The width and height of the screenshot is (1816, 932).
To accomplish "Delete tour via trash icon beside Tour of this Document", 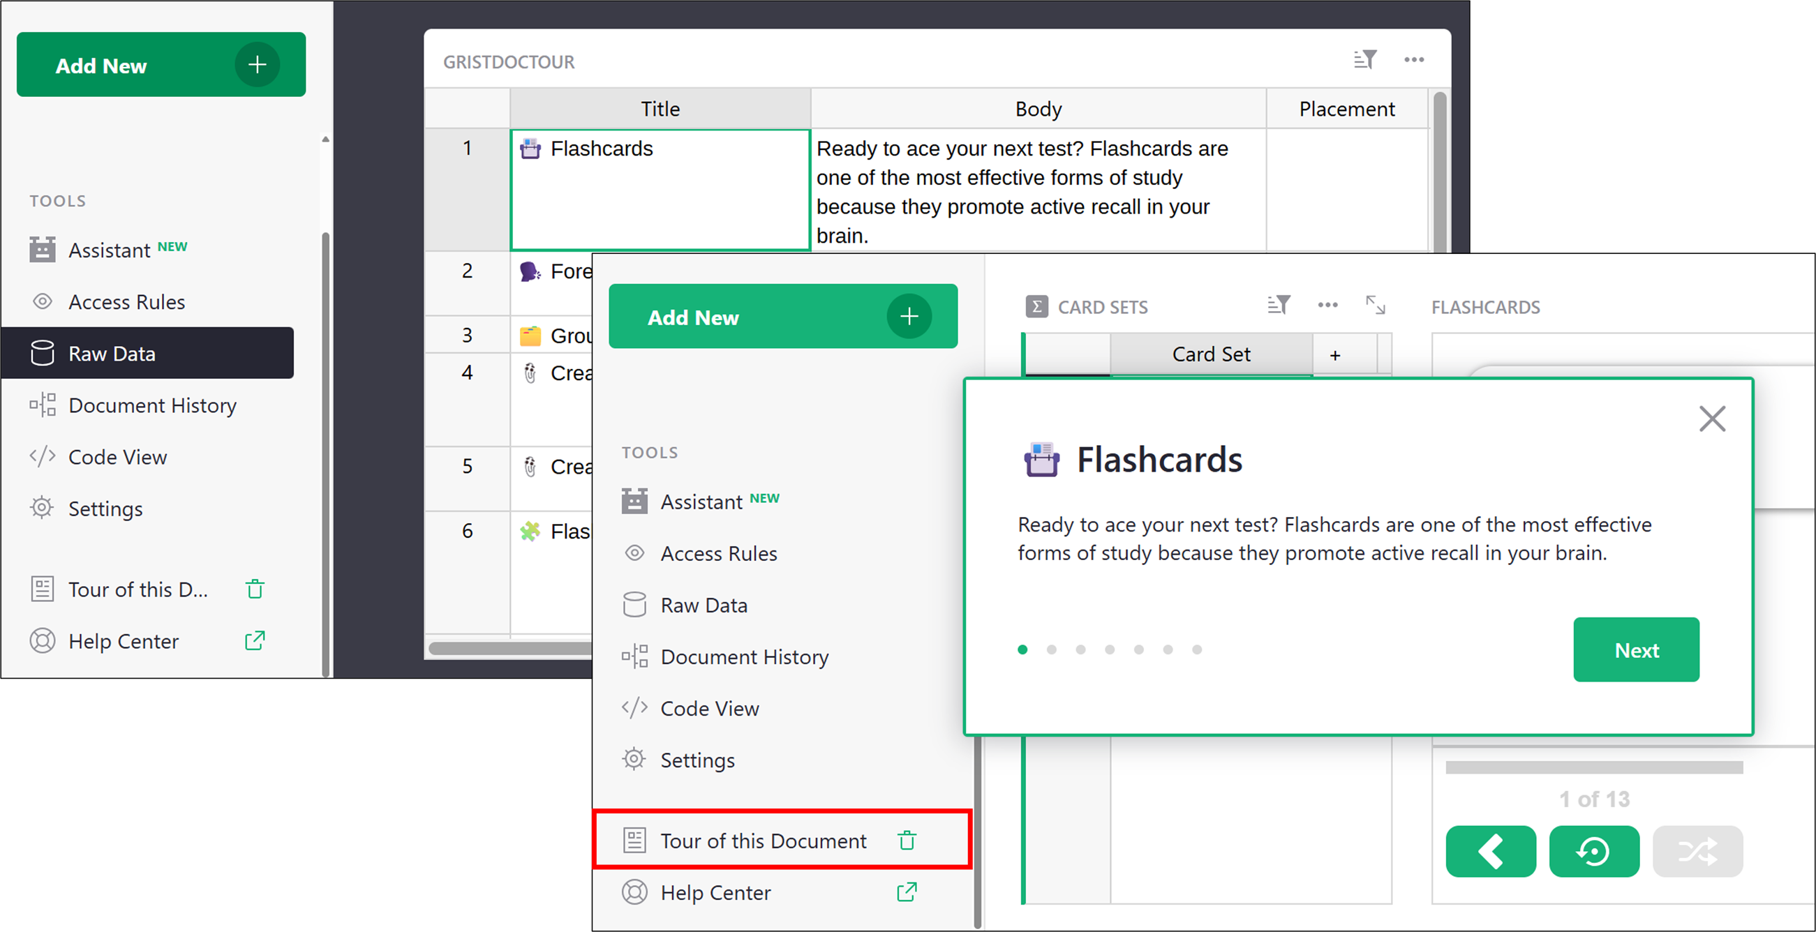I will 907,841.
